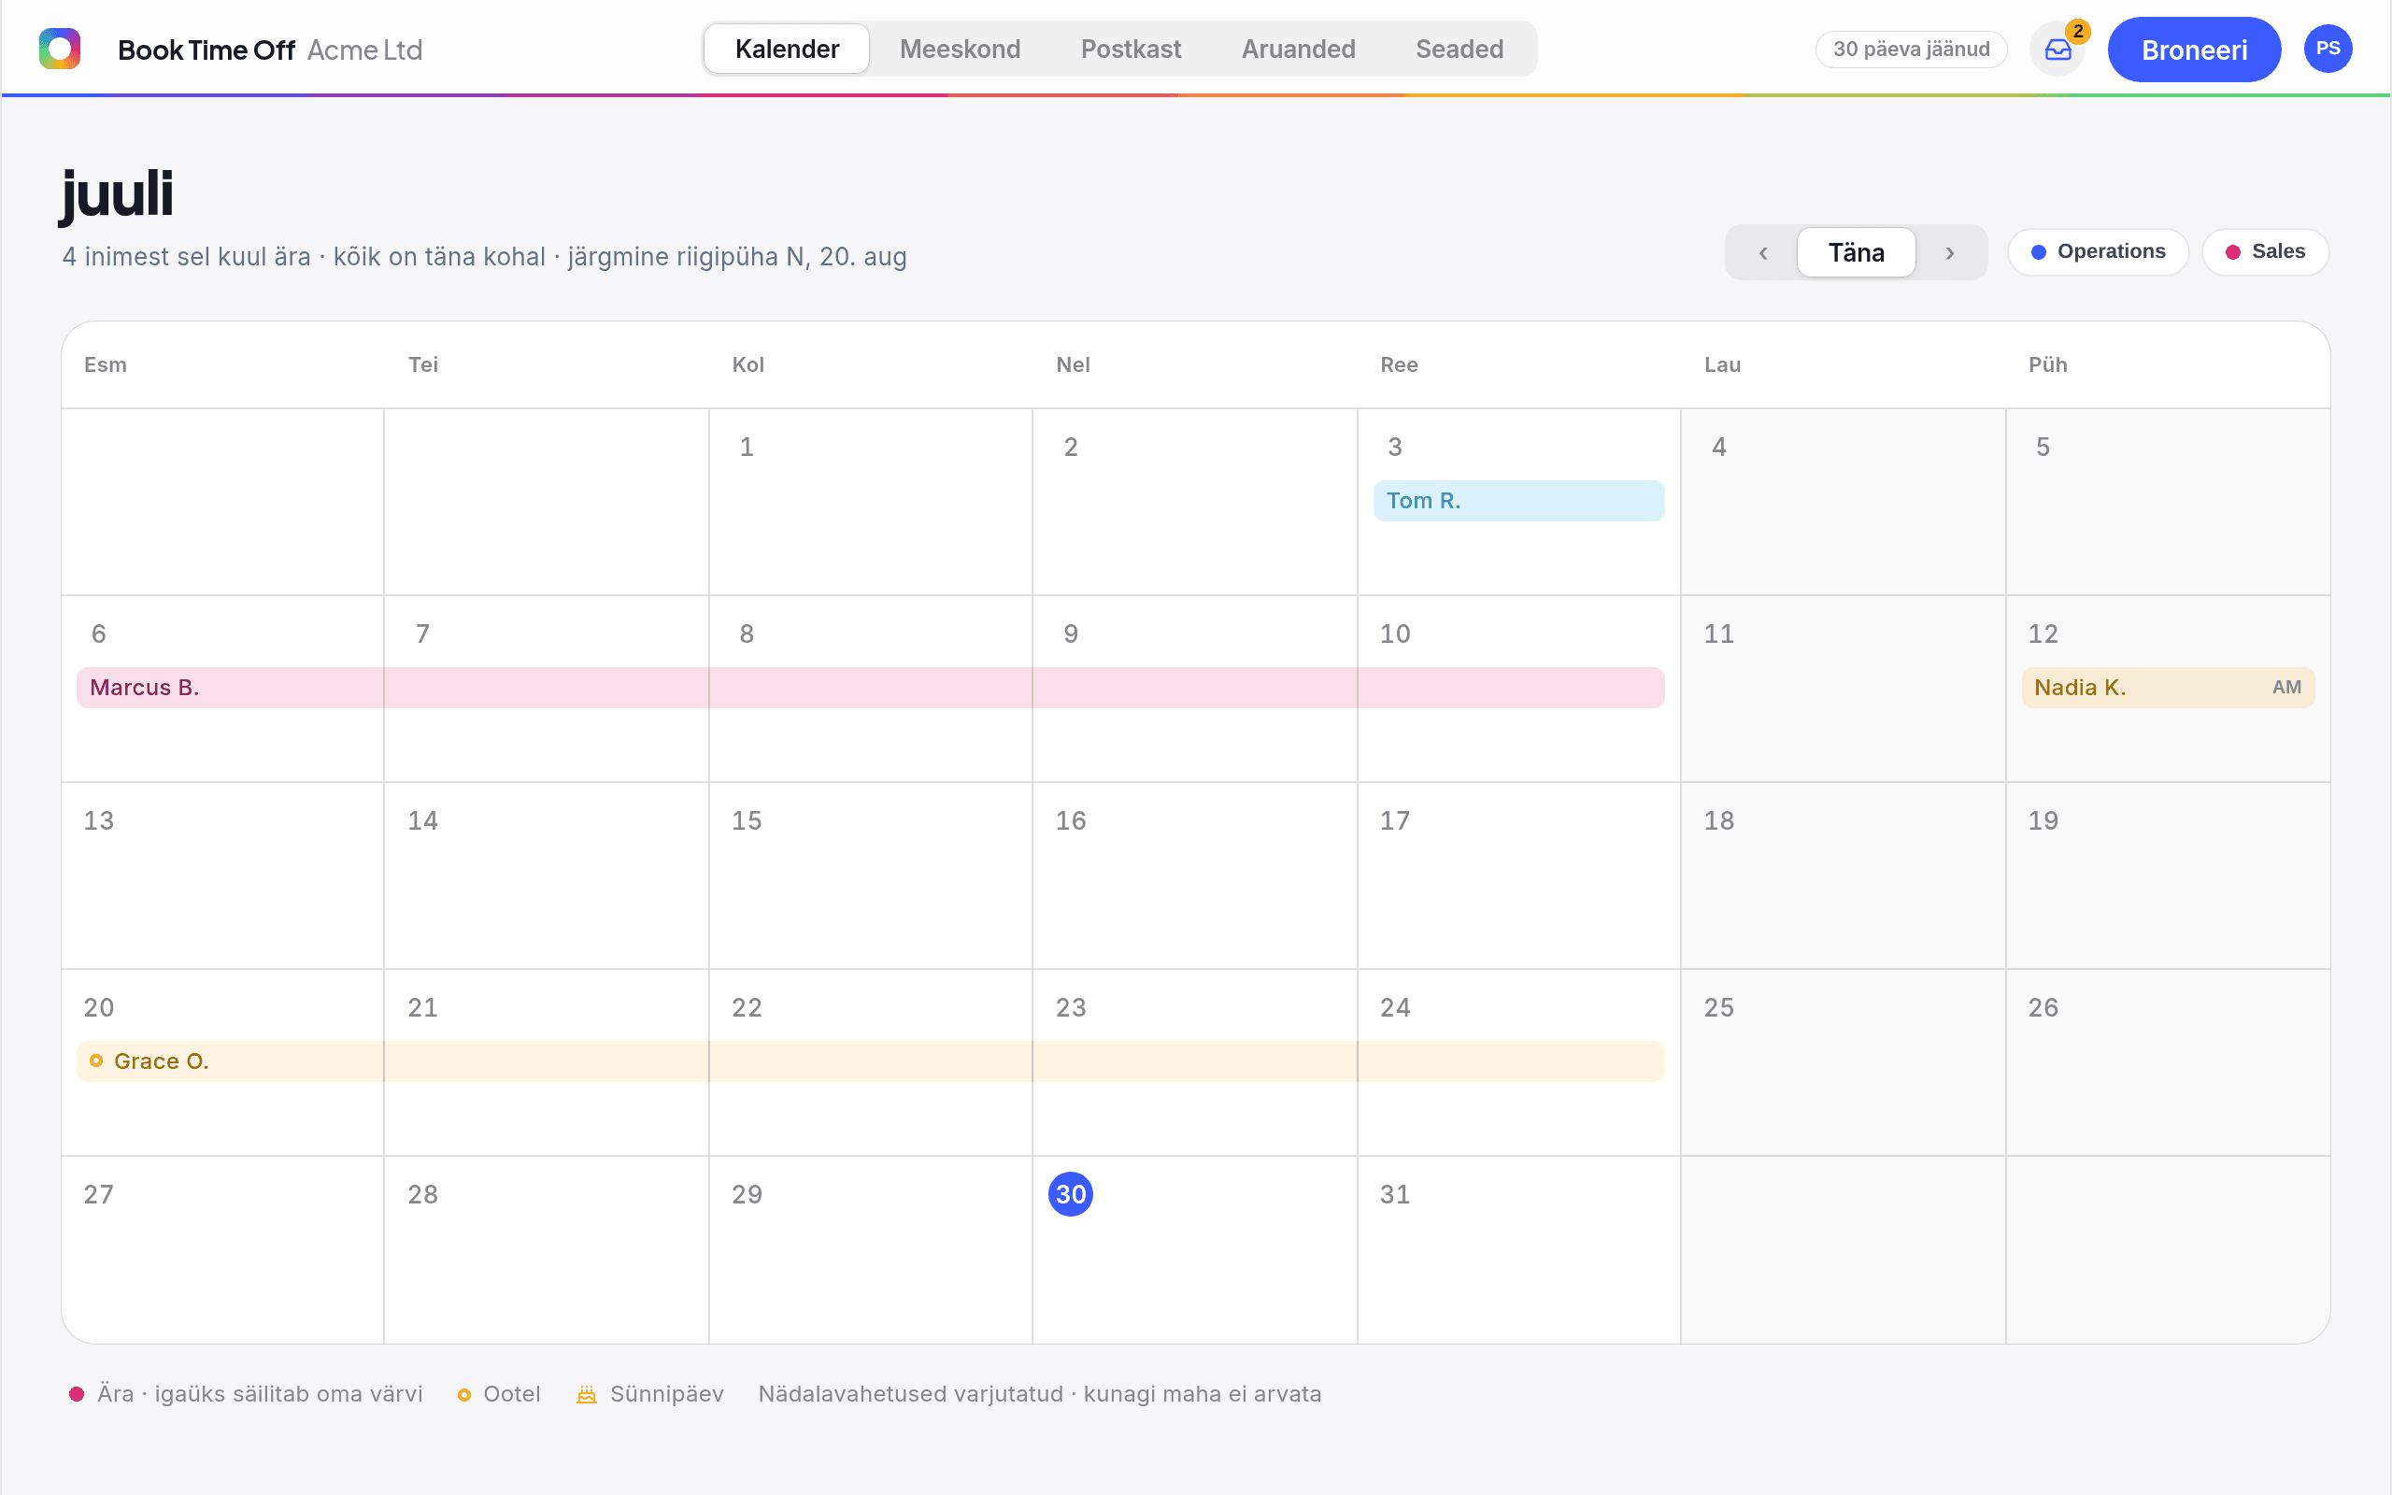Click the Nädalavahetused varjutatud note
2392x1495 pixels.
1039,1394
